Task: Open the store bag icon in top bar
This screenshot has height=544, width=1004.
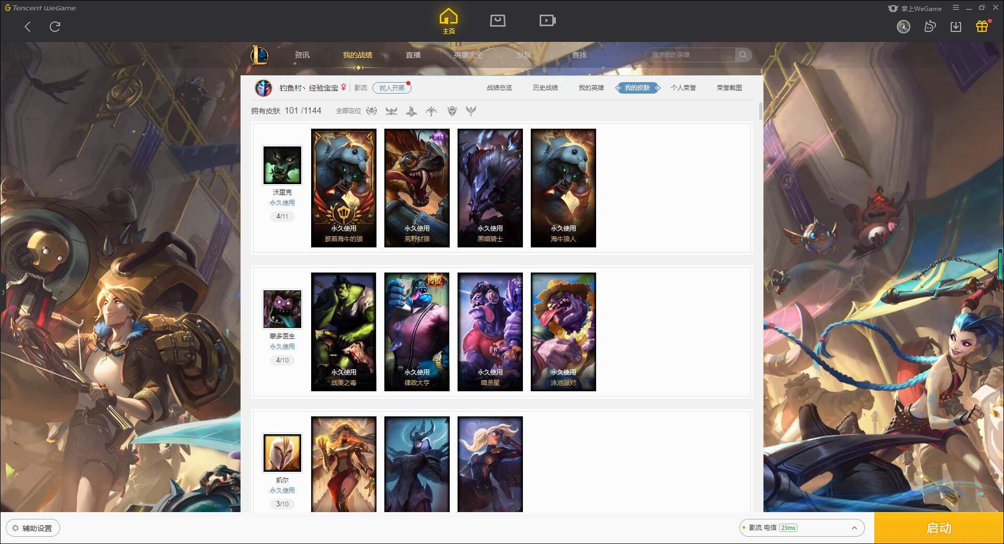Action: click(x=497, y=20)
